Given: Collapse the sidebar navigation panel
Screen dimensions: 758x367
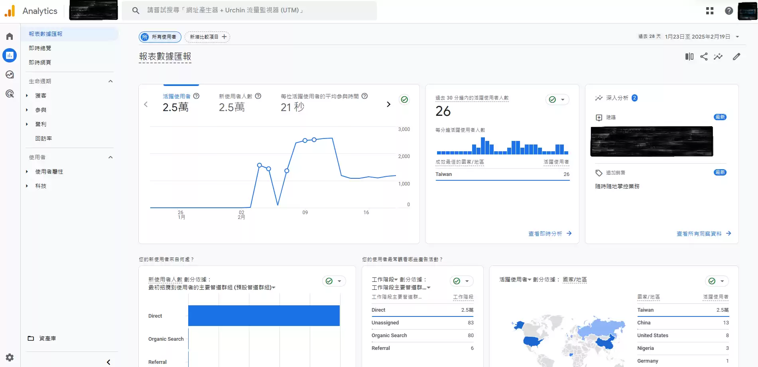Looking at the screenshot, I should pyautogui.click(x=108, y=362).
